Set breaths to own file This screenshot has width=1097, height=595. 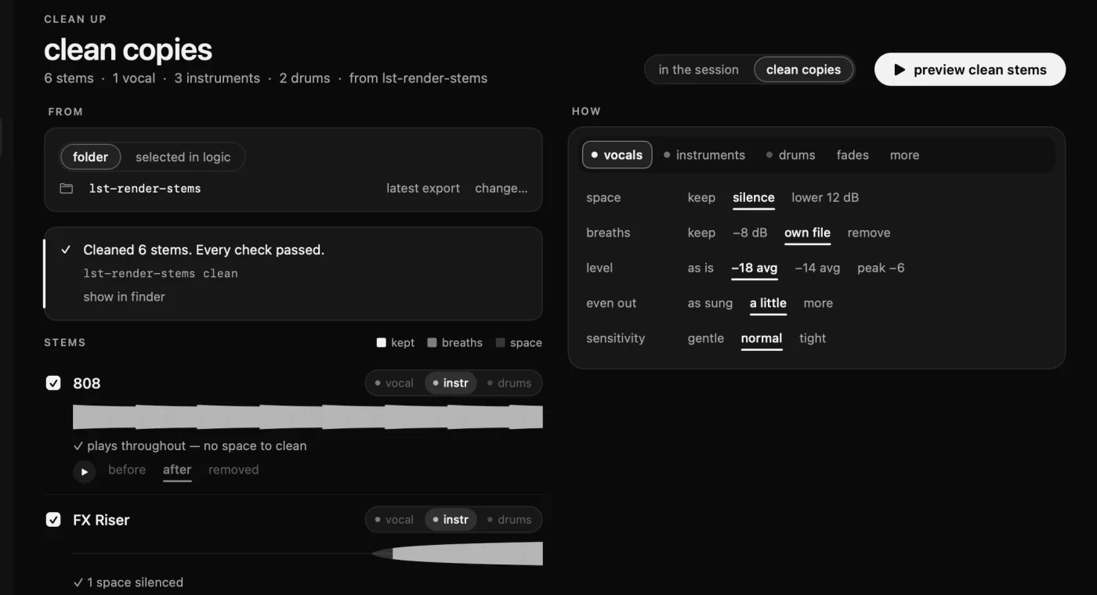pos(807,233)
